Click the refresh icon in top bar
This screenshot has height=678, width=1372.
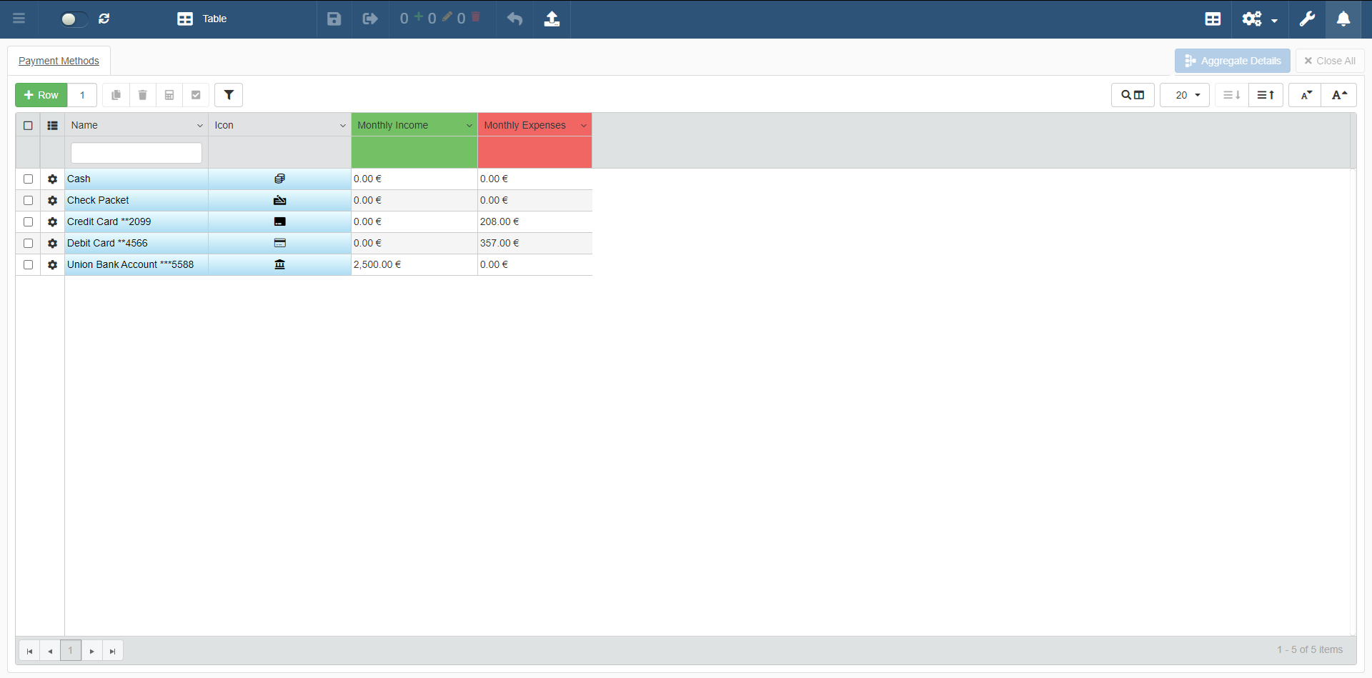click(x=104, y=19)
